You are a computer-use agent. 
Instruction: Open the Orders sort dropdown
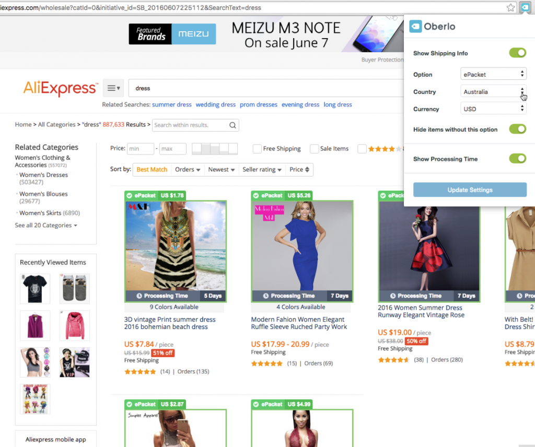(x=188, y=170)
